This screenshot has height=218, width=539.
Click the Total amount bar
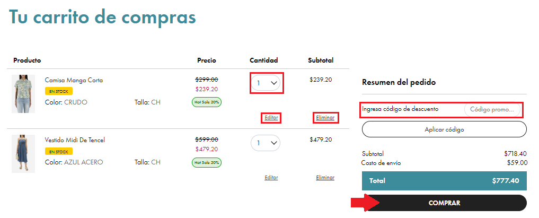click(x=444, y=180)
